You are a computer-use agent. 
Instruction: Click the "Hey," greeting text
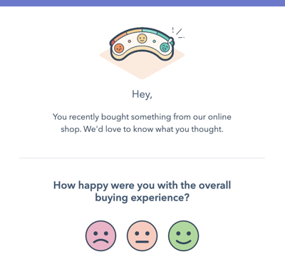tap(142, 95)
